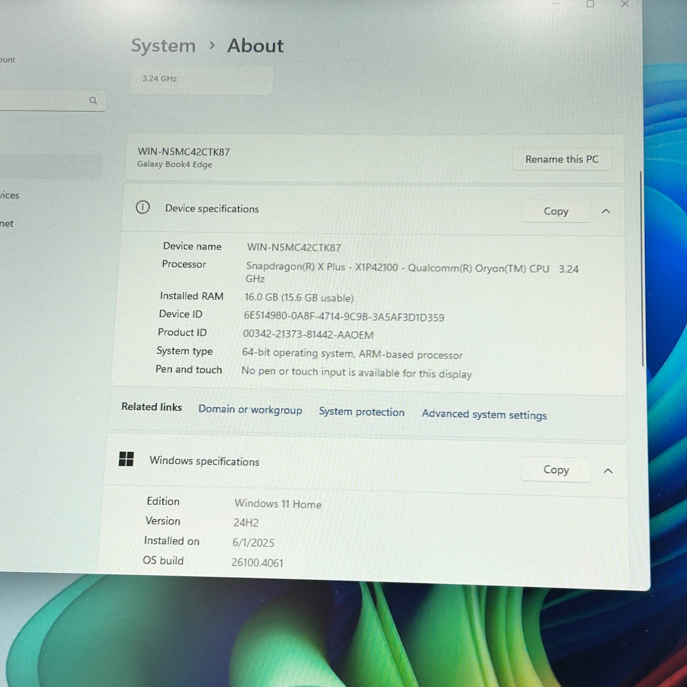
Task: Collapse the Windows specifications section
Action: [608, 471]
